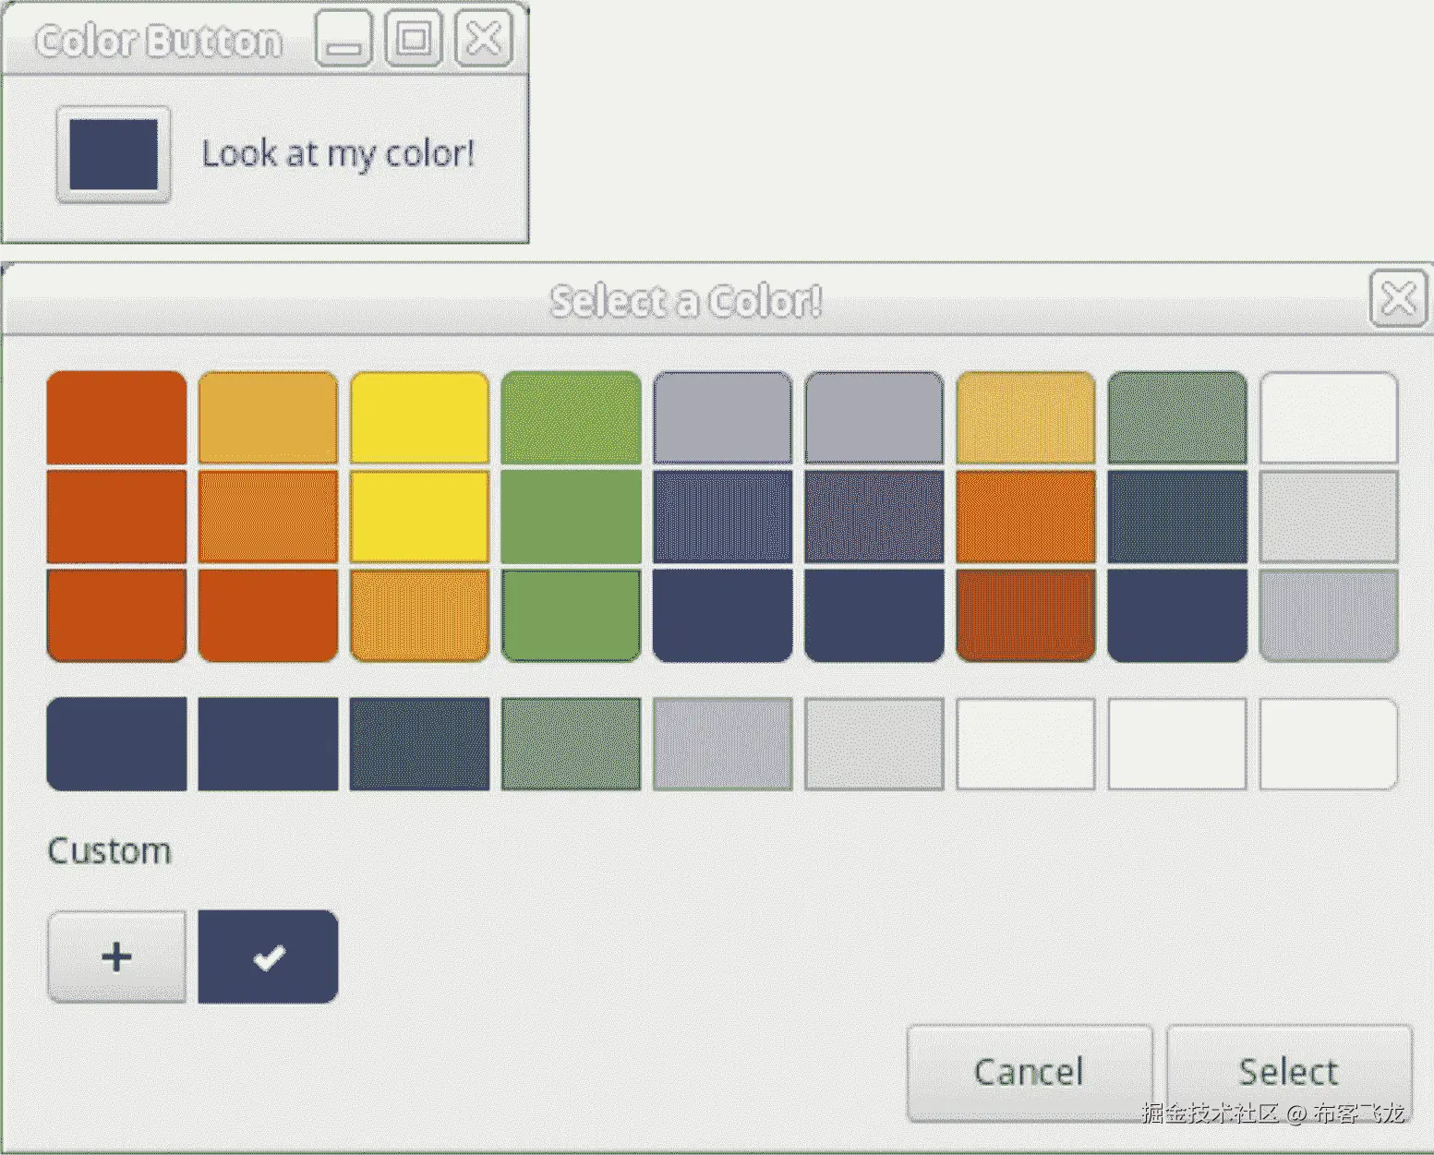This screenshot has height=1155, width=1434.
Task: Pick the yellow swatch in the middle row
Action: (x=419, y=516)
